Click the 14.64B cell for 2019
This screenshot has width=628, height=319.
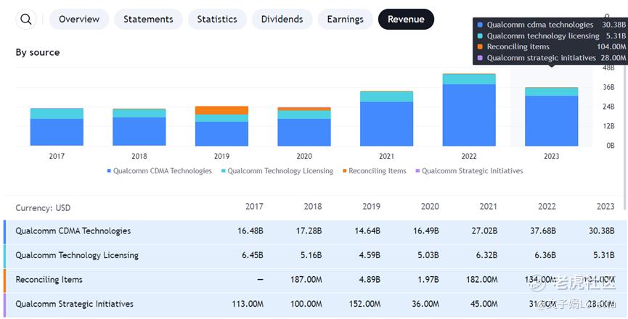367,231
